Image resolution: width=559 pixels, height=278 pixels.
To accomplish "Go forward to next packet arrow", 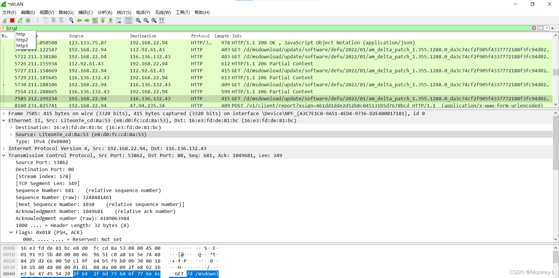I will pyautogui.click(x=87, y=20).
